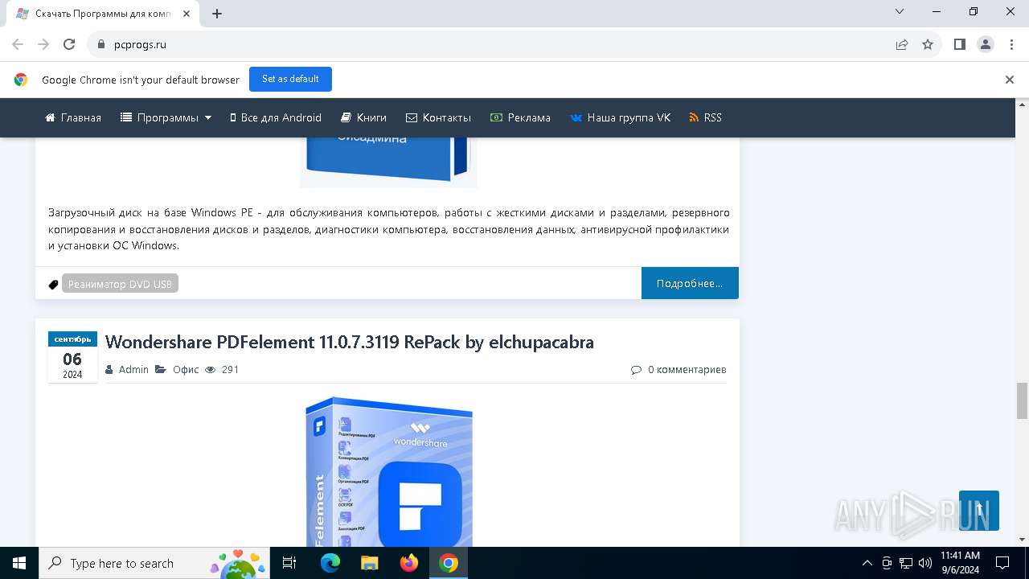Screen dimensions: 1029x579
Task: Dismiss the default browser notification bar
Action: point(1010,80)
